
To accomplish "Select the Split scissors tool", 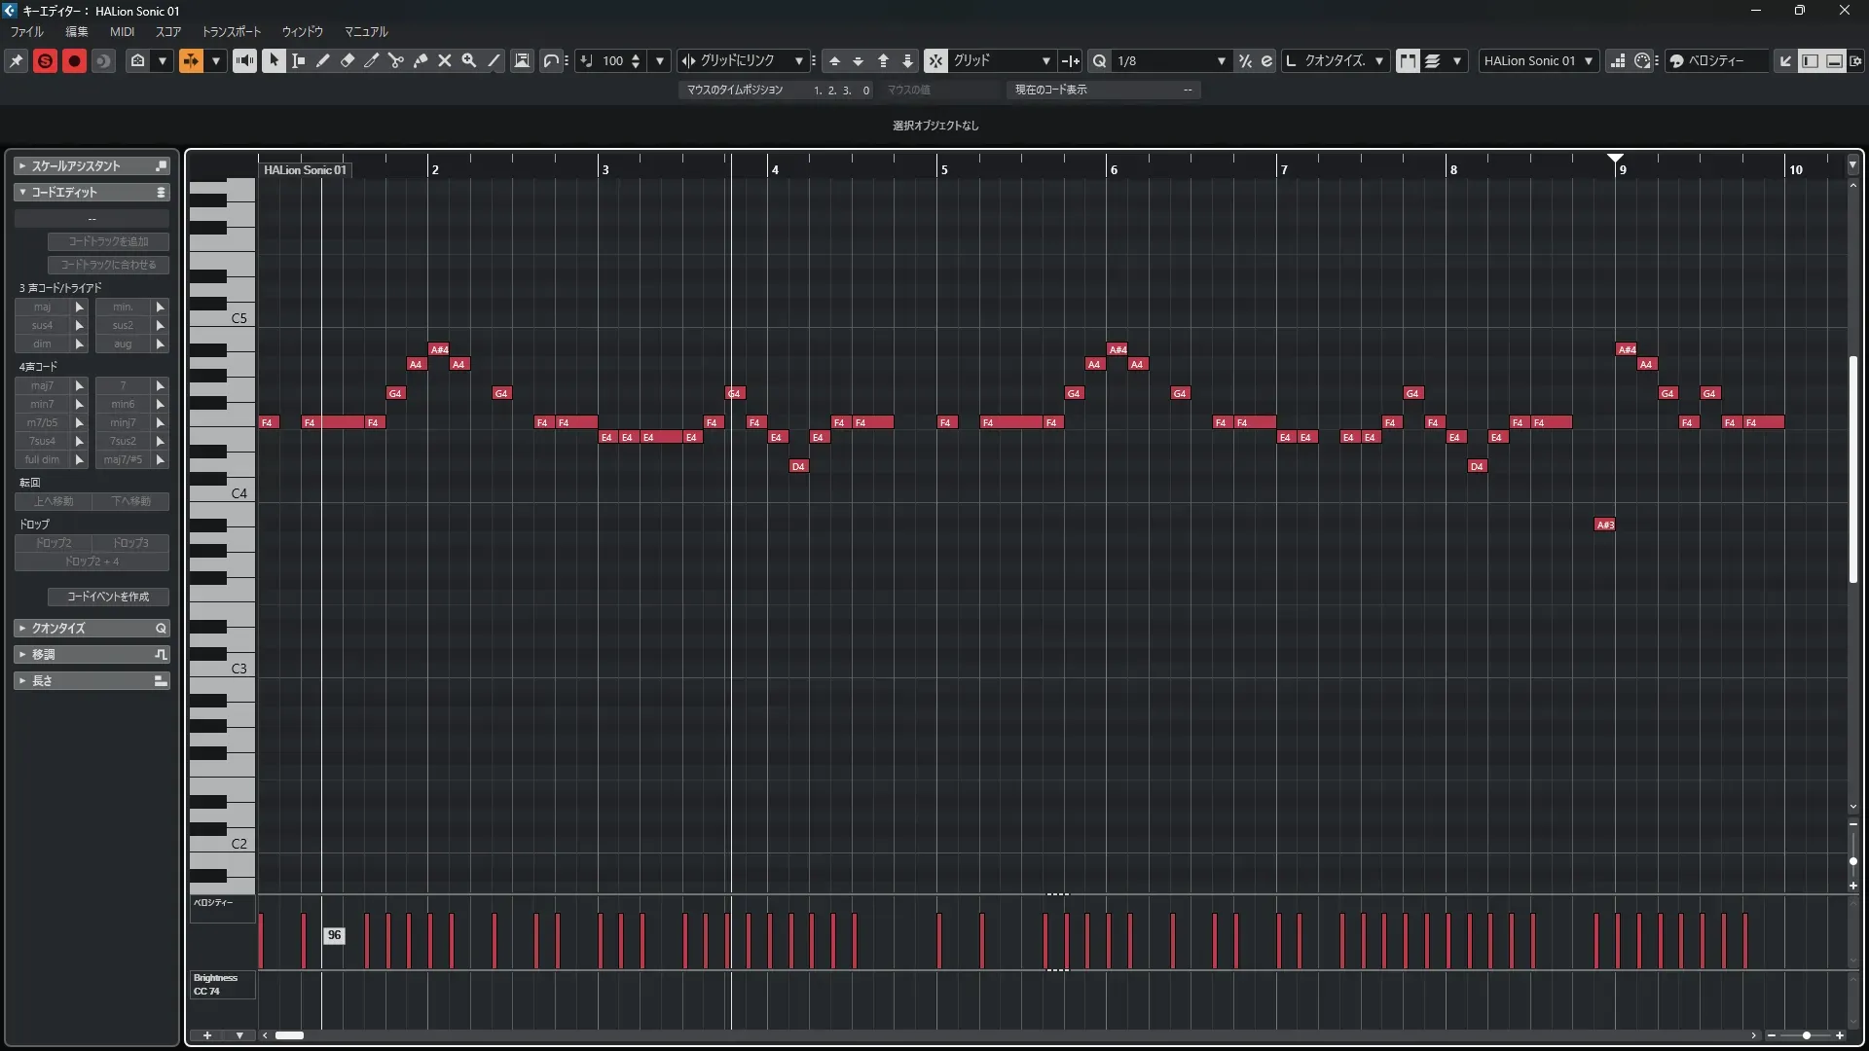I will [x=395, y=60].
